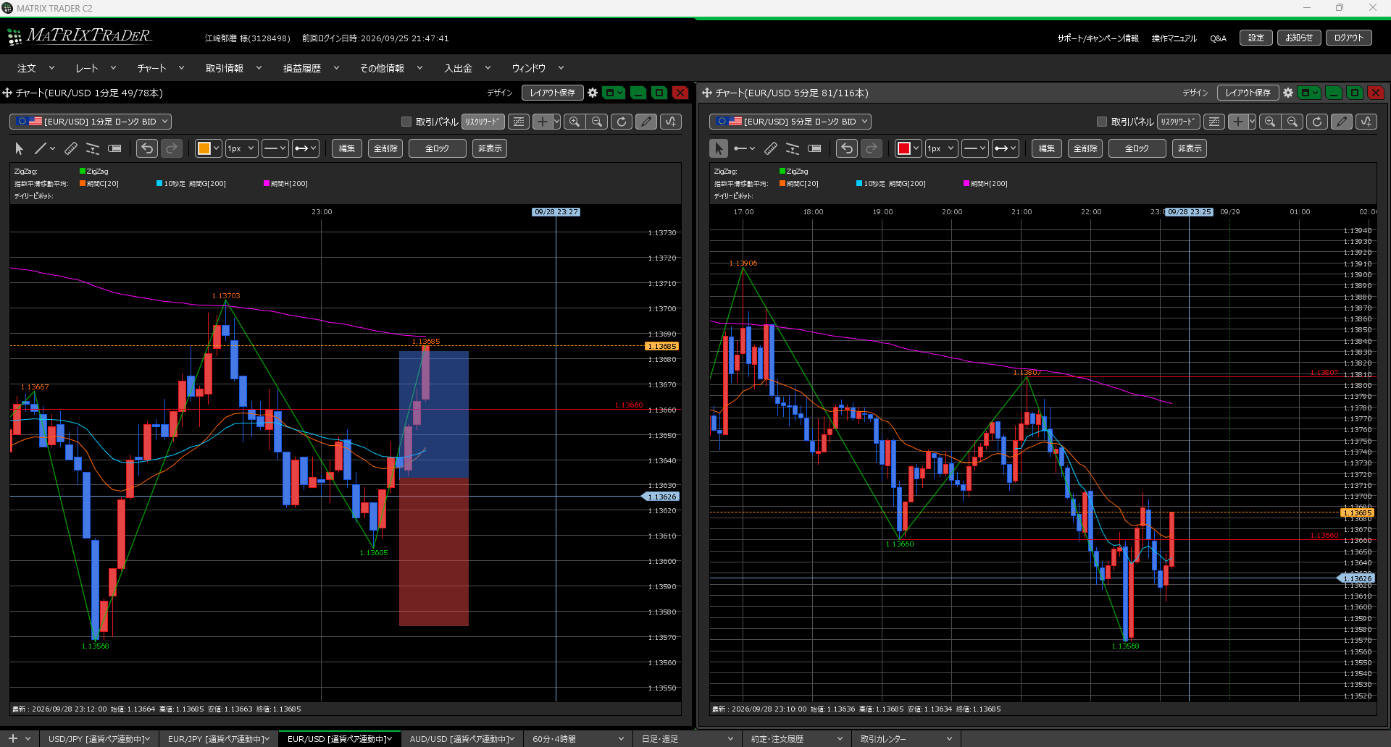The image size is (1391, 747).
Task: Toggle リスクリワード in the 5分足 chart
Action: [1179, 122]
